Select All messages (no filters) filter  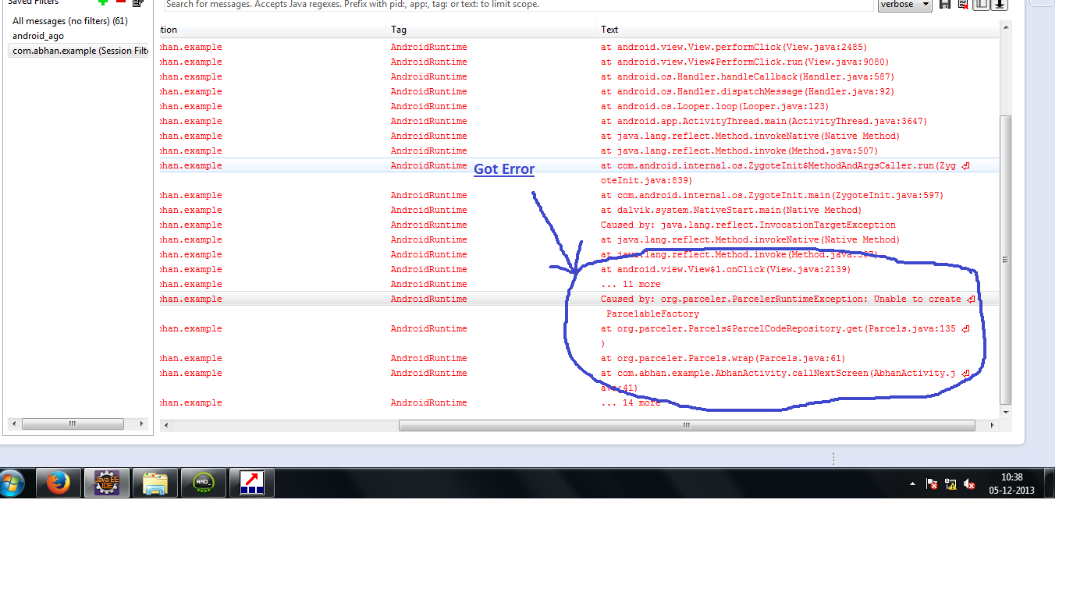point(70,21)
